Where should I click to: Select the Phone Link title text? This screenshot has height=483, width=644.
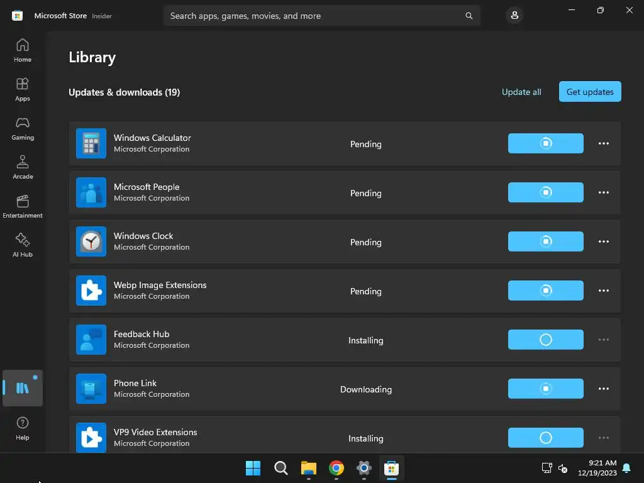tap(135, 383)
